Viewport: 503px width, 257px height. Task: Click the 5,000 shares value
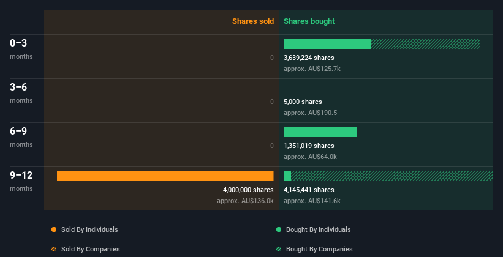[x=303, y=102]
